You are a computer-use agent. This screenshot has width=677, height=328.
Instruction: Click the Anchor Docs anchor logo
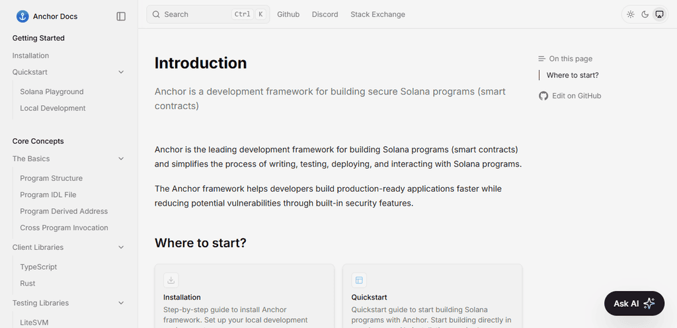22,17
